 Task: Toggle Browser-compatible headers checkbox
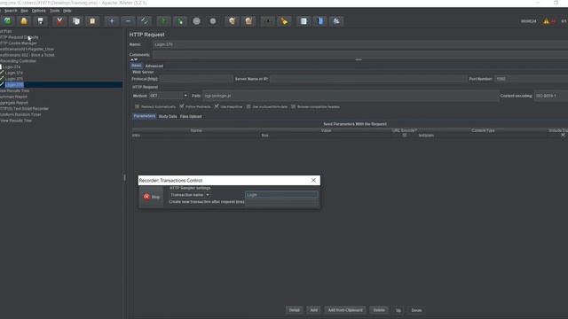click(x=294, y=106)
